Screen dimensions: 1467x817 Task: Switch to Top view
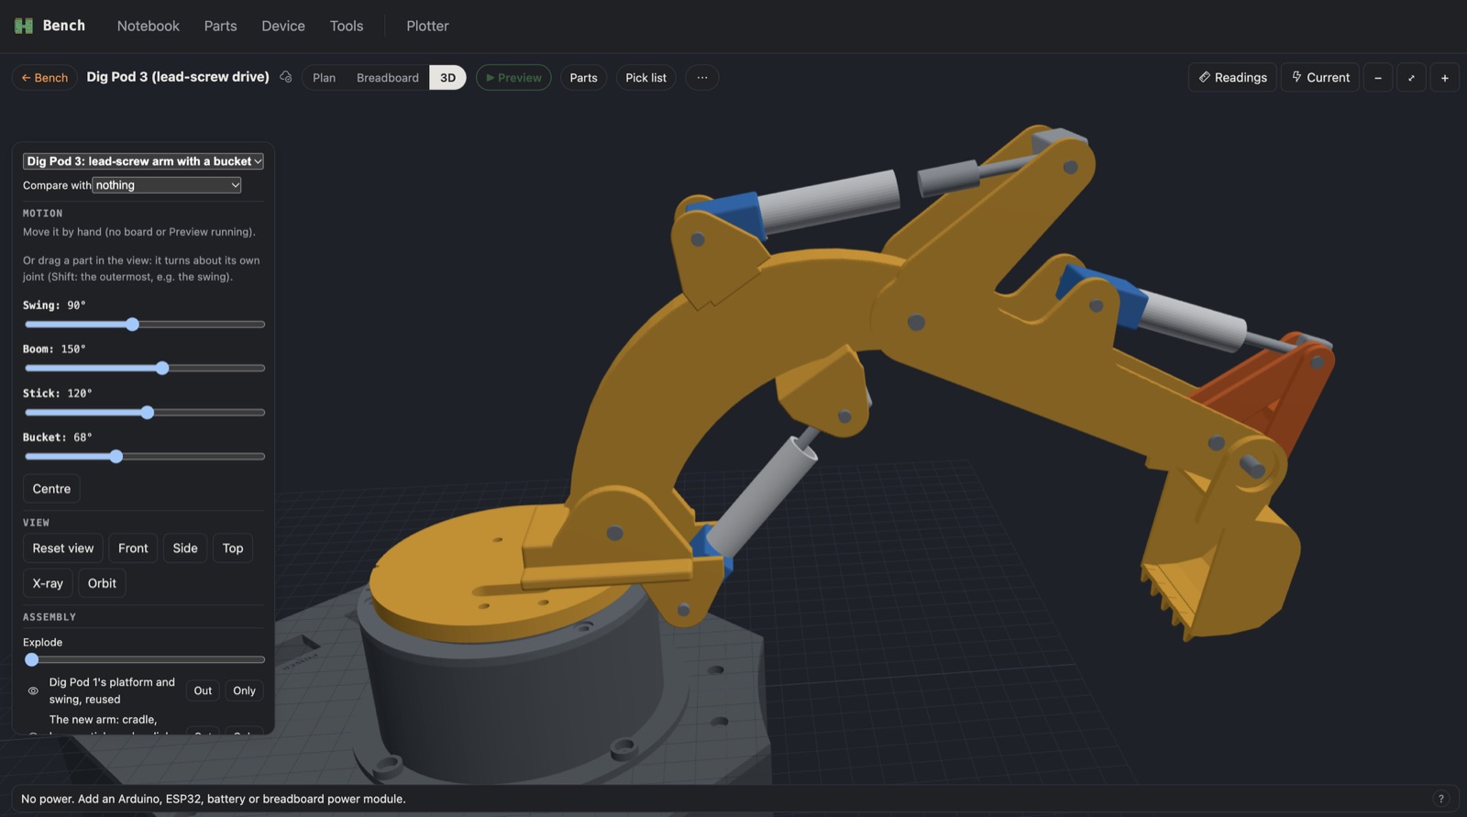click(x=233, y=548)
